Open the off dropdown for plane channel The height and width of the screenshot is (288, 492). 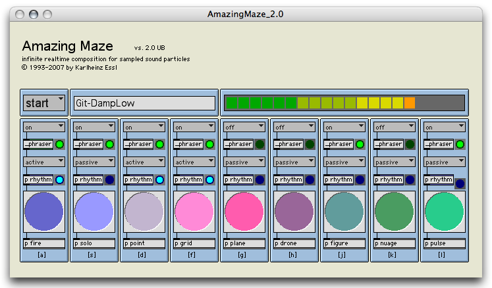coord(244,127)
